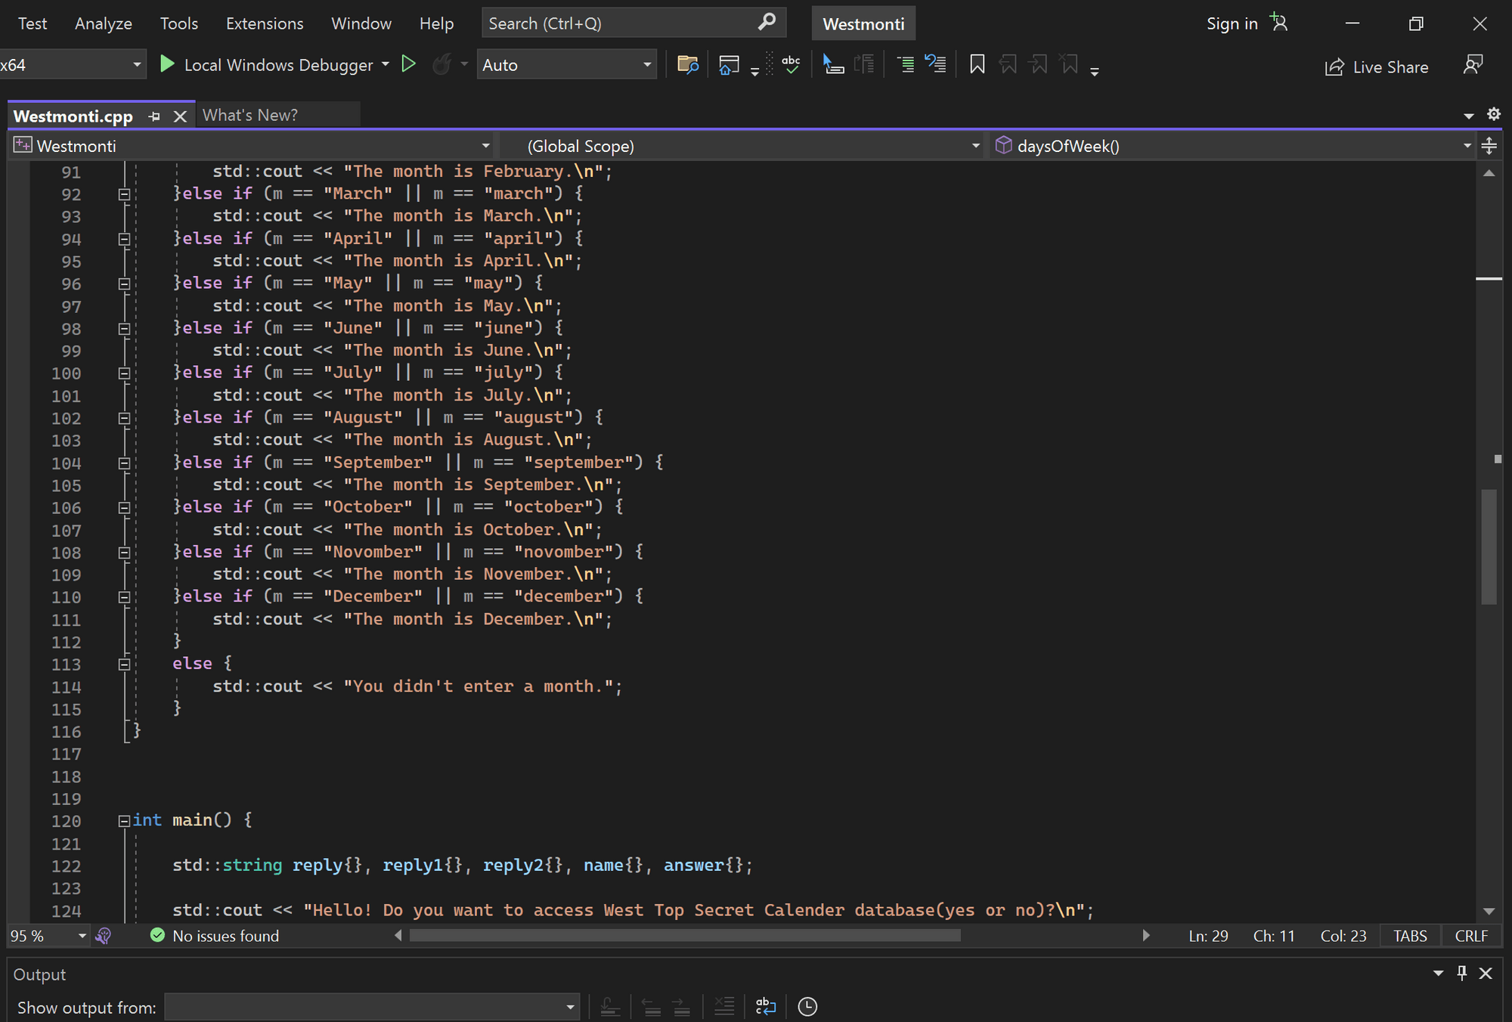1512x1022 pixels.
Task: Open the active files list dropdown arrow
Action: (x=1469, y=116)
